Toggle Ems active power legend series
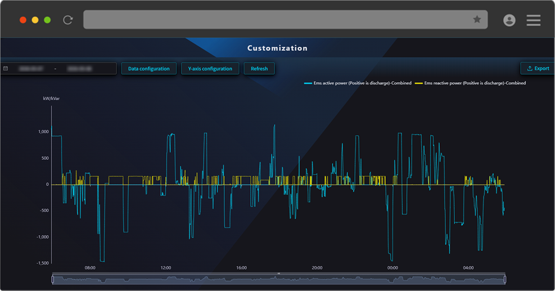 358,83
